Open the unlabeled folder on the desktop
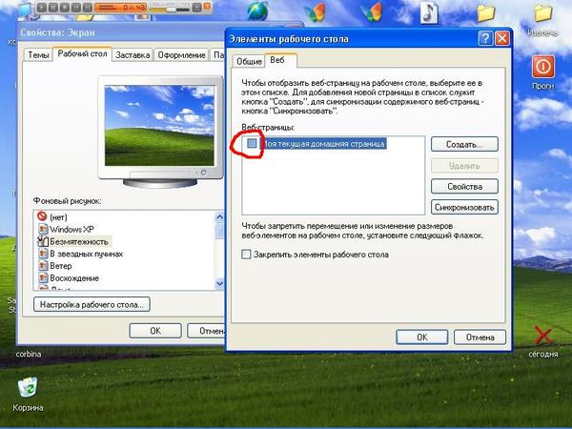 [486, 13]
